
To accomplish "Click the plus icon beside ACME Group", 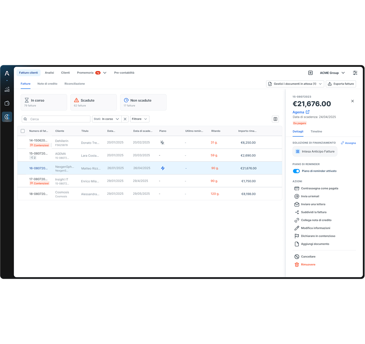I will point(310,73).
